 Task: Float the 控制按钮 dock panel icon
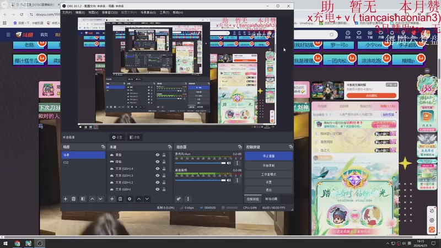pos(291,147)
